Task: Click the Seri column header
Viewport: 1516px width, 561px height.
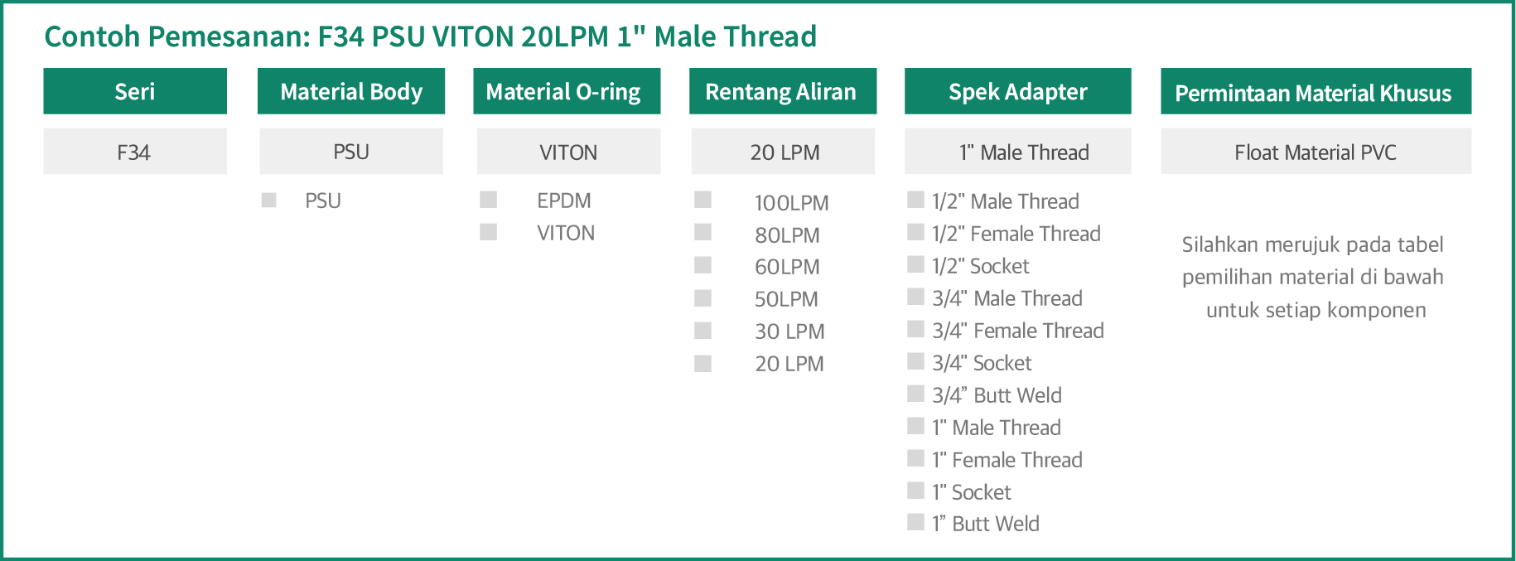Action: point(135,91)
